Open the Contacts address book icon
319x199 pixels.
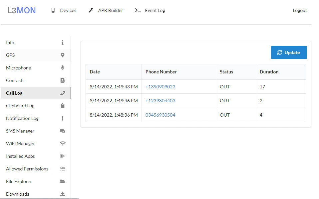pyautogui.click(x=62, y=80)
